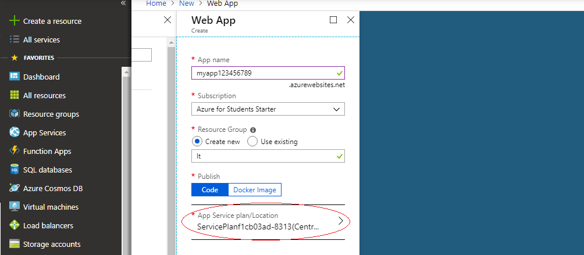Click the New breadcrumb link

[x=187, y=3]
